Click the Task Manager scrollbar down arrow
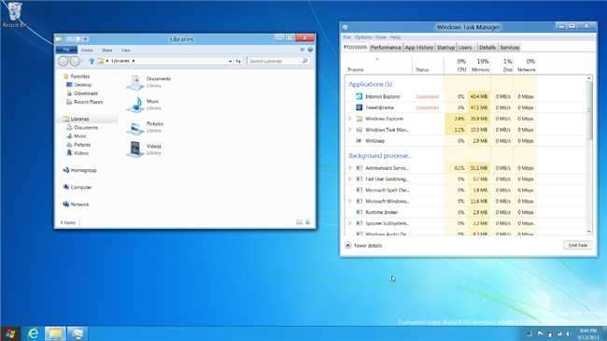 tap(589, 232)
